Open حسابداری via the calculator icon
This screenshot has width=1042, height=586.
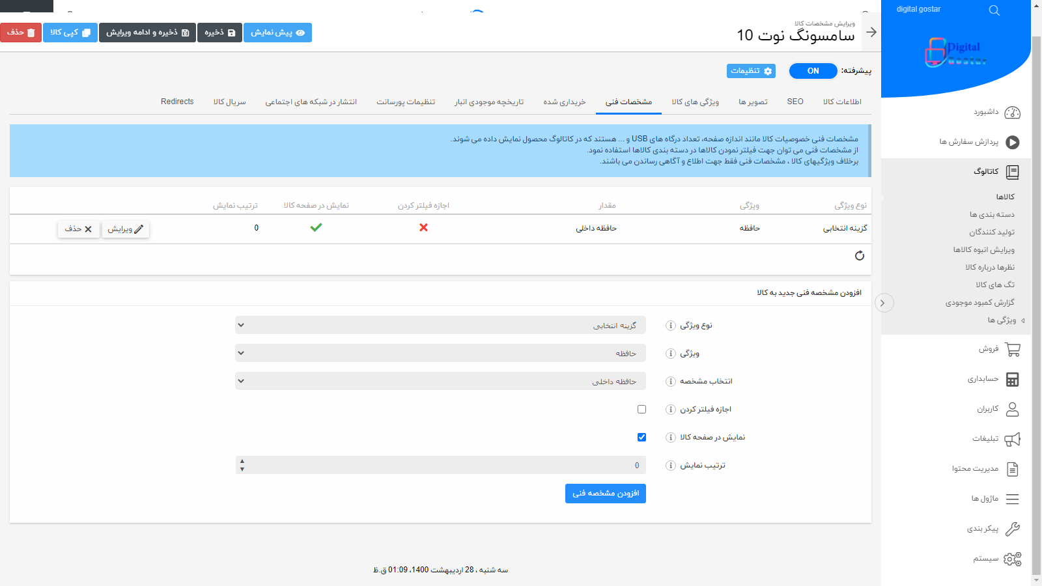point(1011,379)
